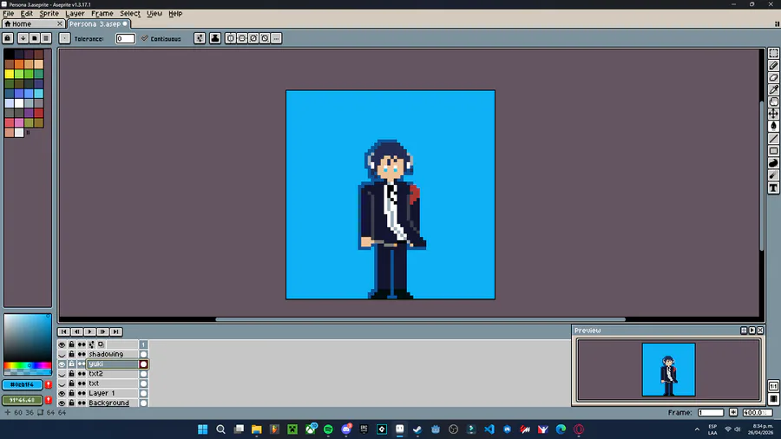Open the Sprite menu
This screenshot has height=439, width=781.
49,13
